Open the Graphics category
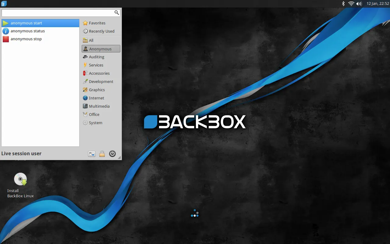The width and height of the screenshot is (390, 244). pyautogui.click(x=101, y=90)
